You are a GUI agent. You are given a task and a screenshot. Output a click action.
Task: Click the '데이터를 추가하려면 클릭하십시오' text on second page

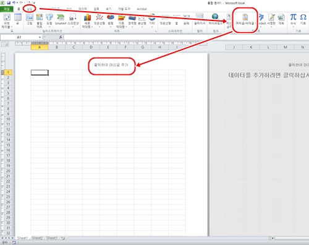click(x=268, y=75)
